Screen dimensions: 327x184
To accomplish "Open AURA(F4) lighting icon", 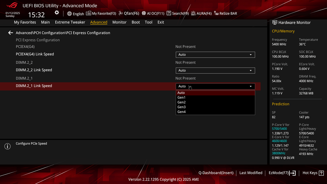I will click(193, 13).
